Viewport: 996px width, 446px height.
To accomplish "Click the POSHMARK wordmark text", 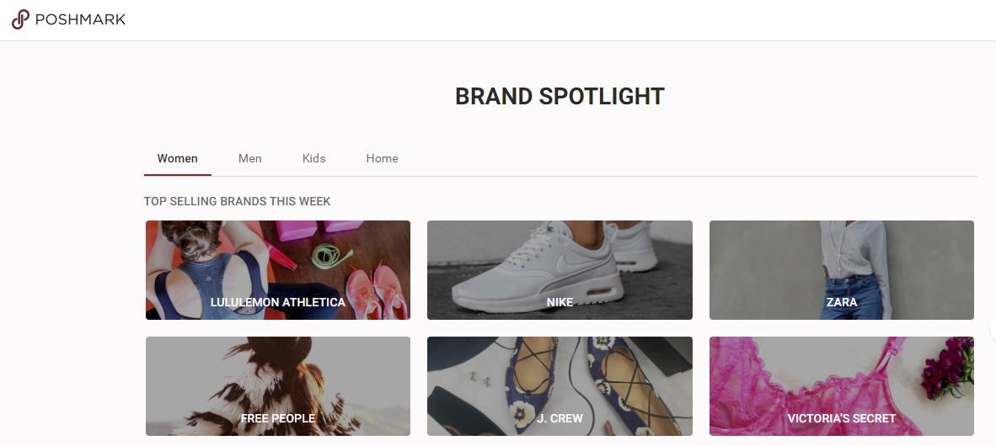I will point(80,19).
